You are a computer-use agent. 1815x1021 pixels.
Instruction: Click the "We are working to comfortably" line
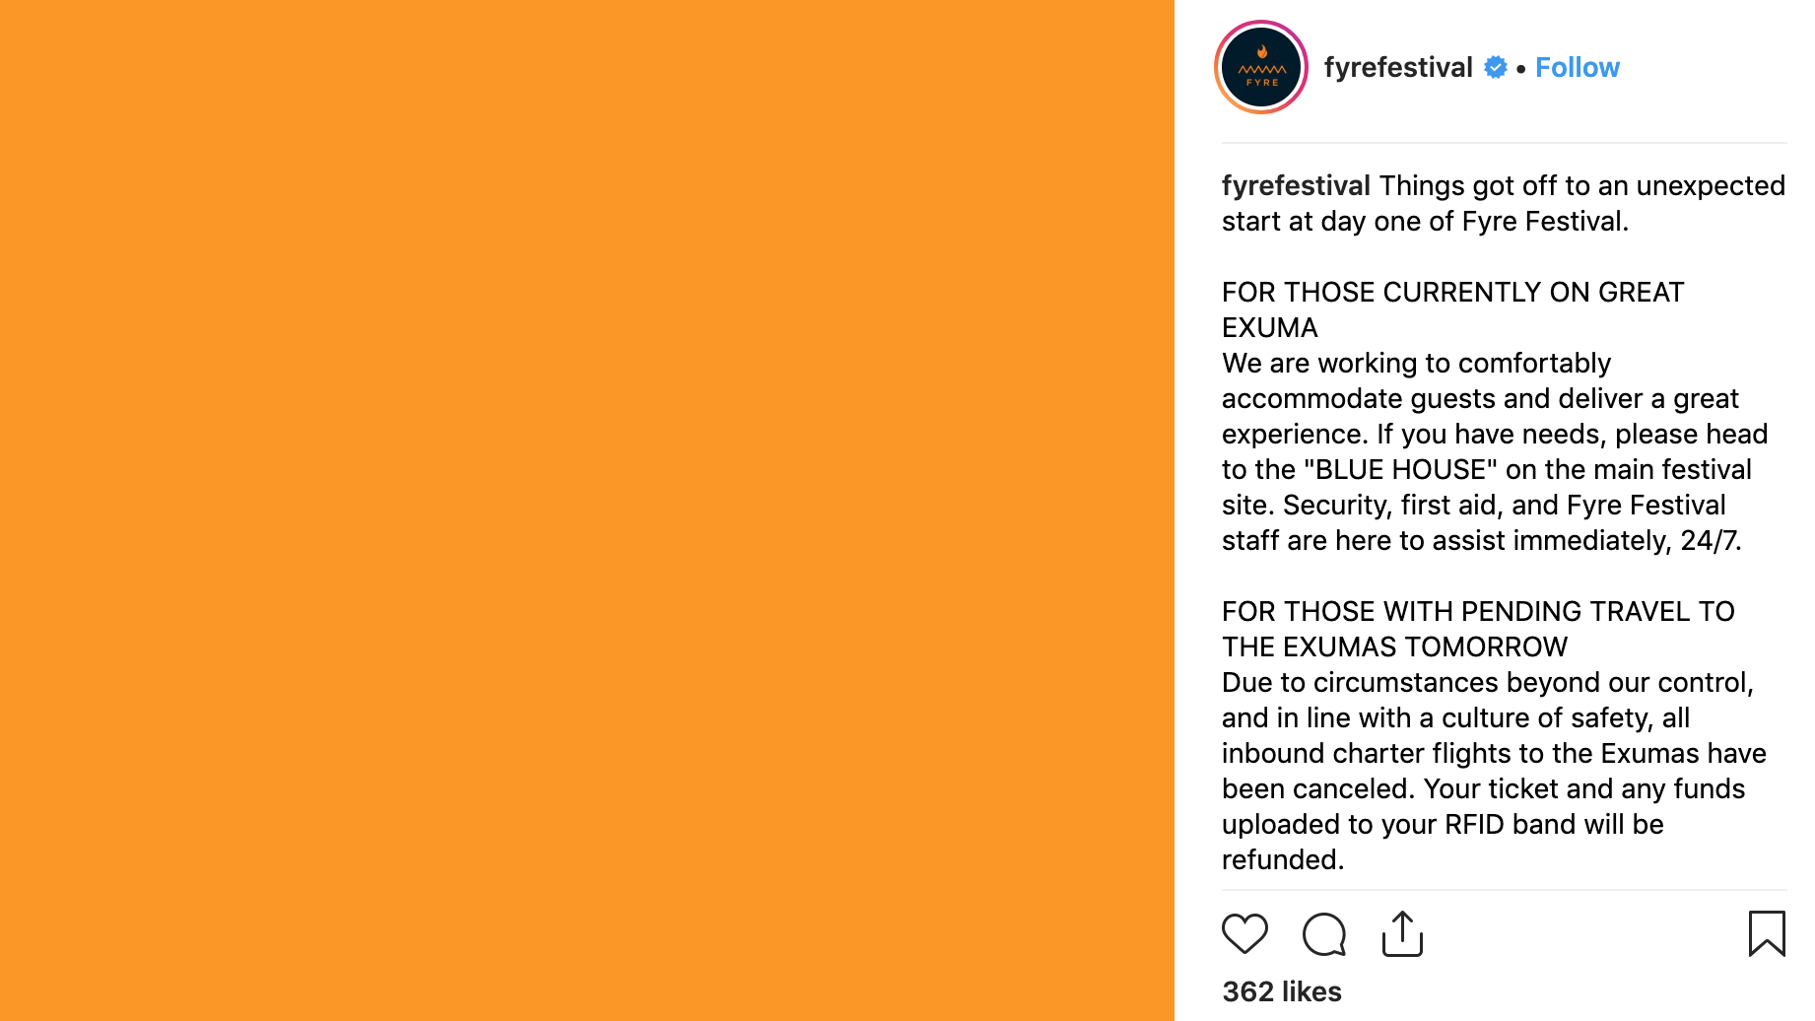(x=1416, y=364)
